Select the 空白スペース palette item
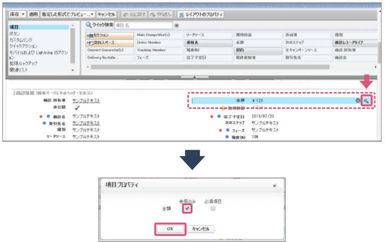 click(109, 43)
